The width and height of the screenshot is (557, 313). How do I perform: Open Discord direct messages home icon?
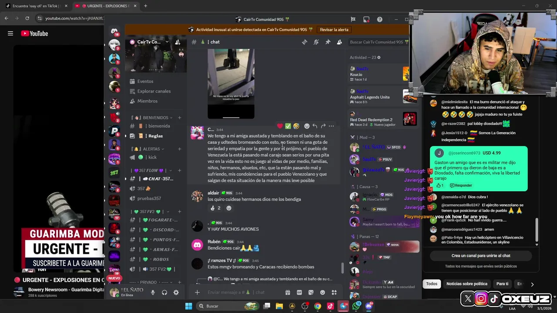pyautogui.click(x=114, y=32)
